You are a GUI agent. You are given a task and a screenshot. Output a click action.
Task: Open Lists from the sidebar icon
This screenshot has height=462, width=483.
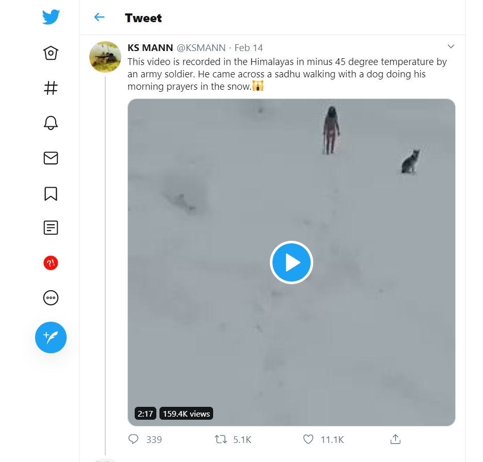(50, 227)
